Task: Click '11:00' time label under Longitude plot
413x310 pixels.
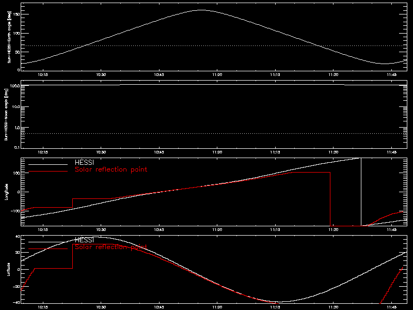Action: [x=217, y=230]
